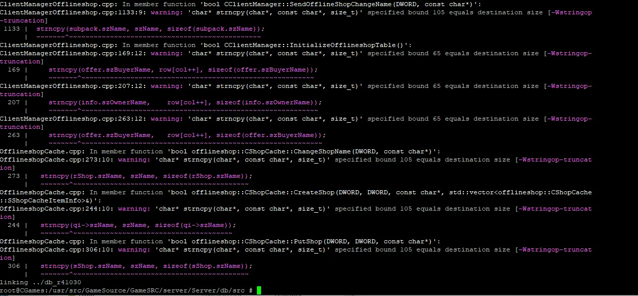This screenshot has height=296, width=638.
Task: Click the CShopCache::ChangeShopName member function line
Action: click(220, 151)
